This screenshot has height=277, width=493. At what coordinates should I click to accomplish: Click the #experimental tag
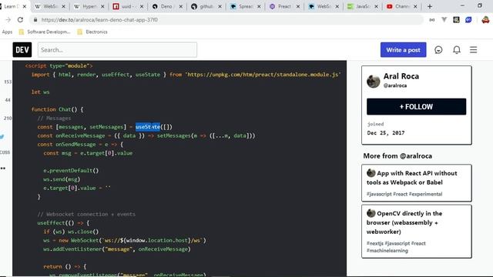pyautogui.click(x=425, y=194)
